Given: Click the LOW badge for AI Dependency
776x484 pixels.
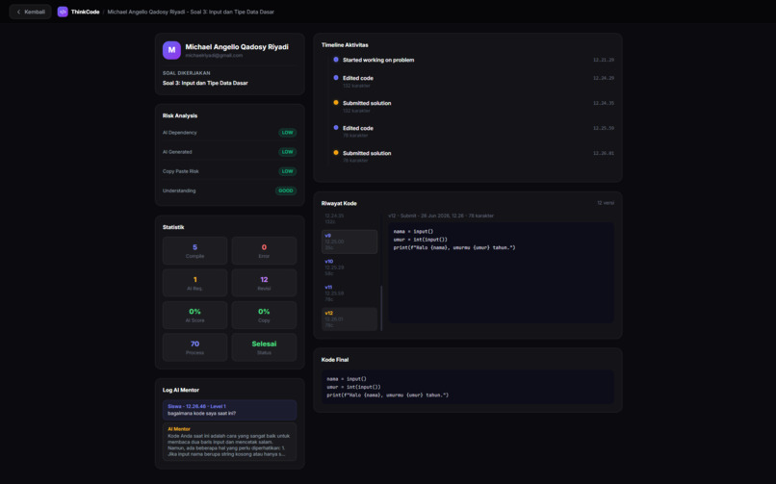Looking at the screenshot, I should [287, 133].
